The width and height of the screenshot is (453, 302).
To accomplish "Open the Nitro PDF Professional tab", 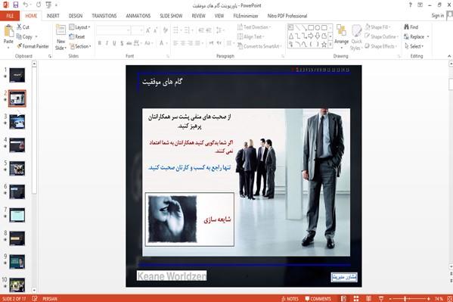I will click(287, 16).
